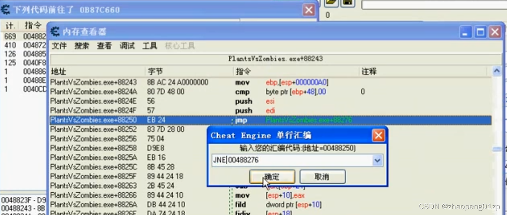Viewport: 507px width, 215px height.
Task: Close the Cheat Engine 单行汇编 dialog
Action: pos(378,135)
